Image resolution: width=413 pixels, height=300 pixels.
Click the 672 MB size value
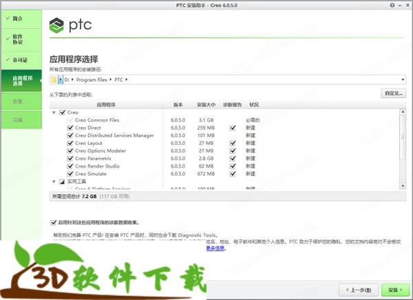(x=206, y=174)
